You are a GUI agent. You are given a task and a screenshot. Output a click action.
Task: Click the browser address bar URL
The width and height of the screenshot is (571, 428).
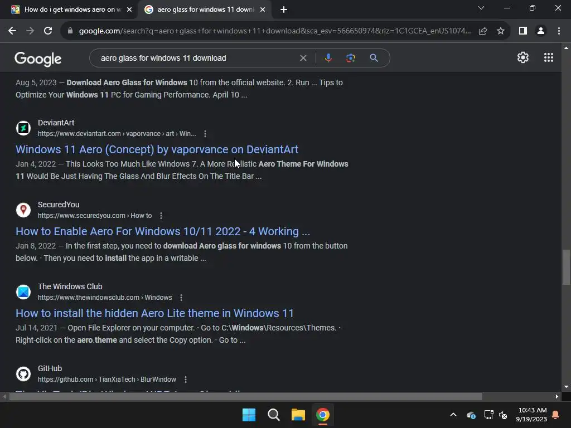click(x=274, y=31)
